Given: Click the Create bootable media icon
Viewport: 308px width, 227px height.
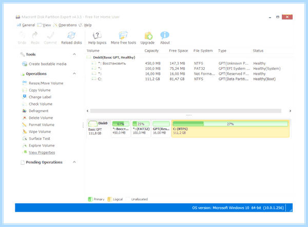Looking at the screenshot, I should (25, 64).
